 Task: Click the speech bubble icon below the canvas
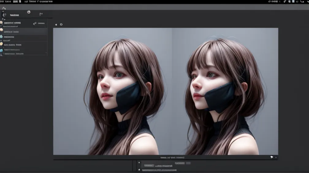pyautogui.click(x=272, y=157)
